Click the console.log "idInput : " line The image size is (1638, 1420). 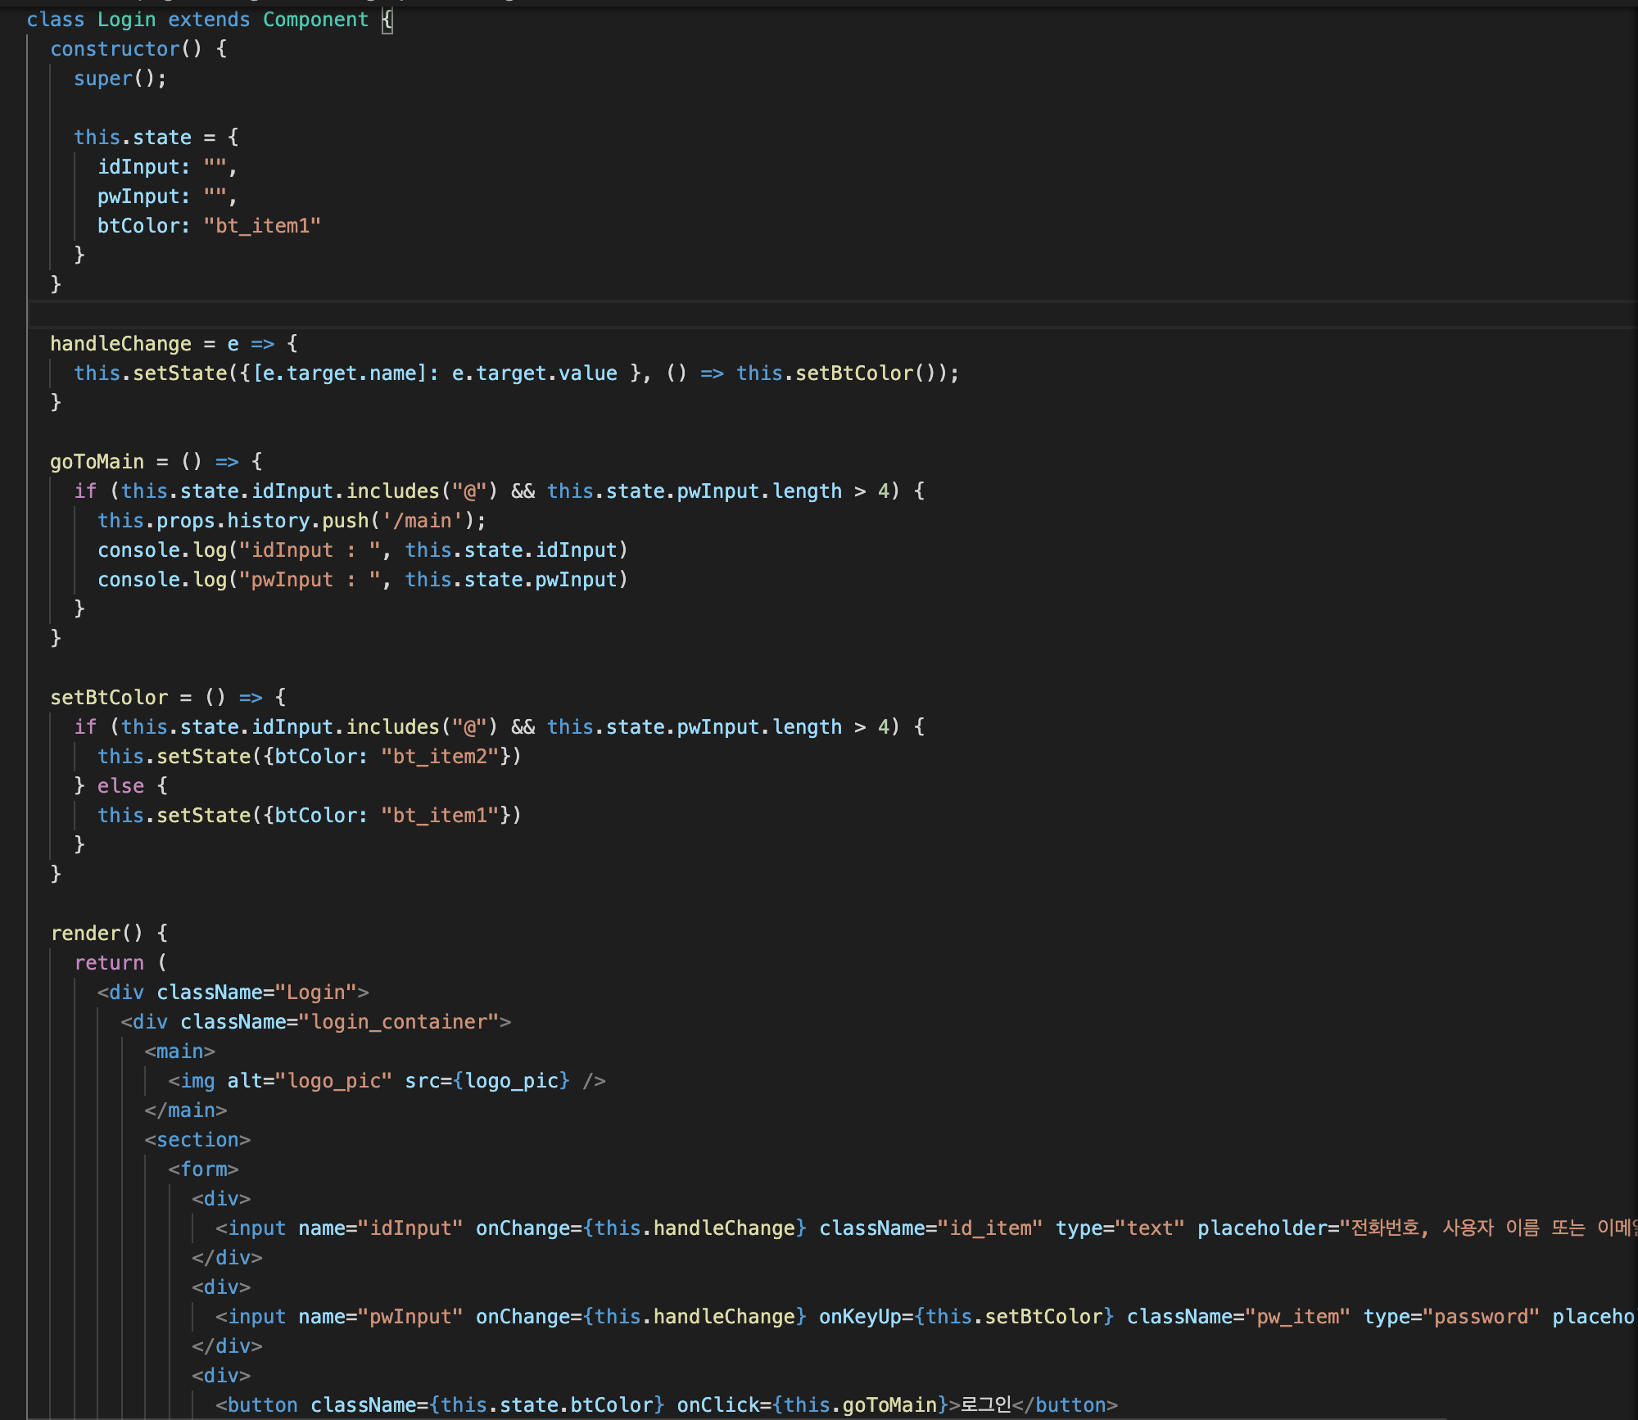coord(363,550)
